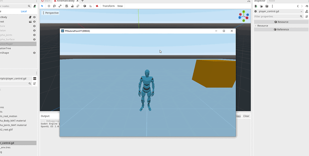309x156 pixels.
Task: Switch to the Local scene tree tab
Action: click(x=24, y=11)
